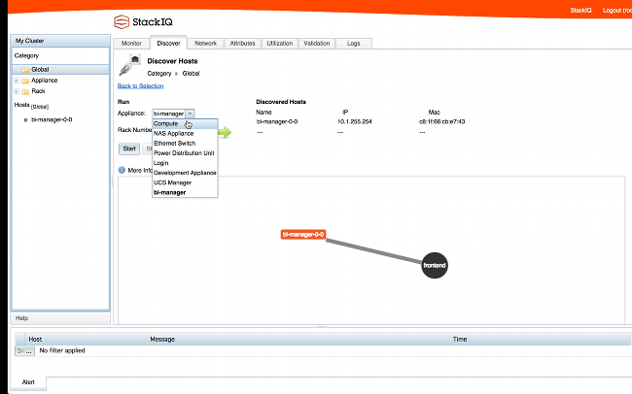The height and width of the screenshot is (394, 632).
Task: Select the black frontend graph node
Action: 435,265
